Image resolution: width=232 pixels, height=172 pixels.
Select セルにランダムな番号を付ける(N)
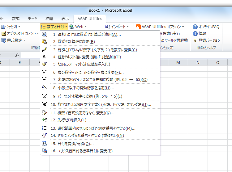point(100,136)
